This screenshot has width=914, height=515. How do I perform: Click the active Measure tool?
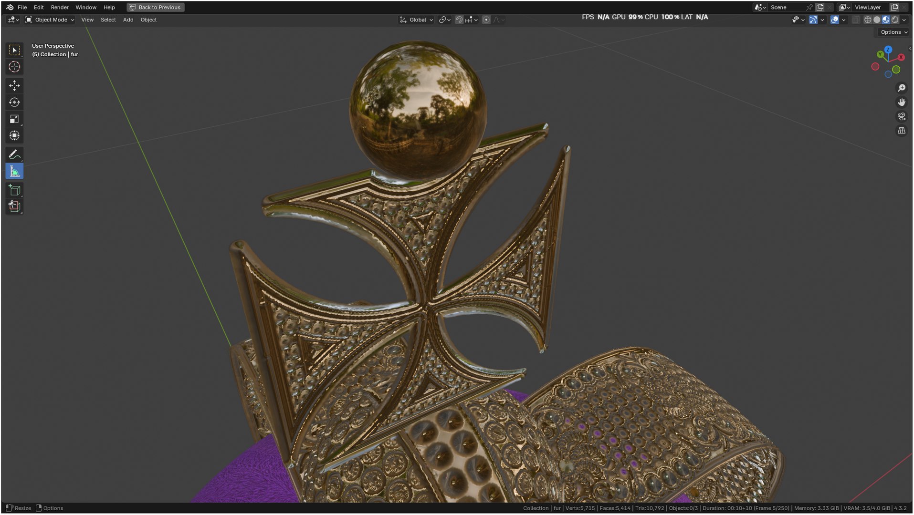point(14,171)
